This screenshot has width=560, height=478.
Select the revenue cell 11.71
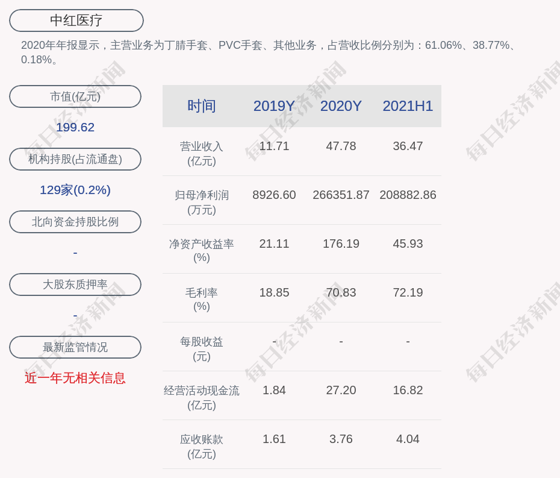(x=275, y=146)
